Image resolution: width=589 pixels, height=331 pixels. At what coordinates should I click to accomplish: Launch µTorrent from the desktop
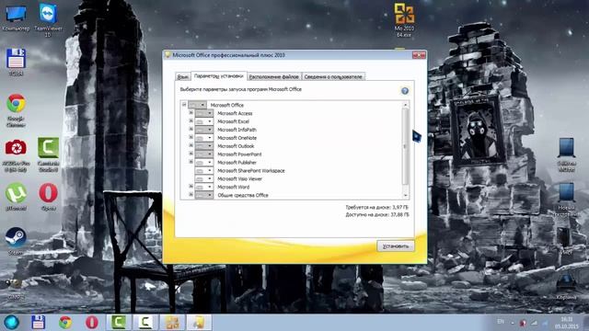tap(16, 197)
